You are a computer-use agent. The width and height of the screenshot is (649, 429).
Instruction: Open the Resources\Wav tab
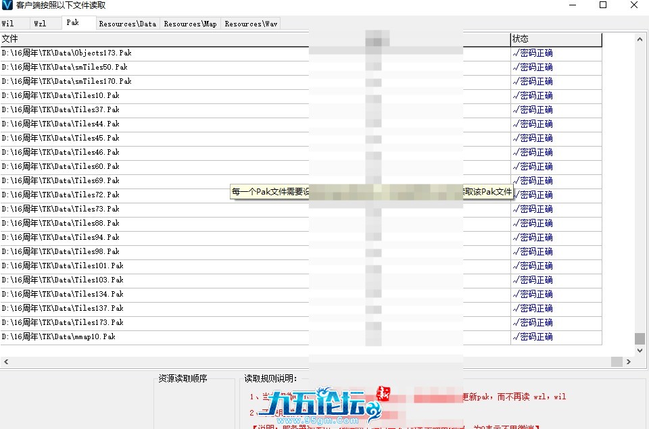click(x=250, y=22)
